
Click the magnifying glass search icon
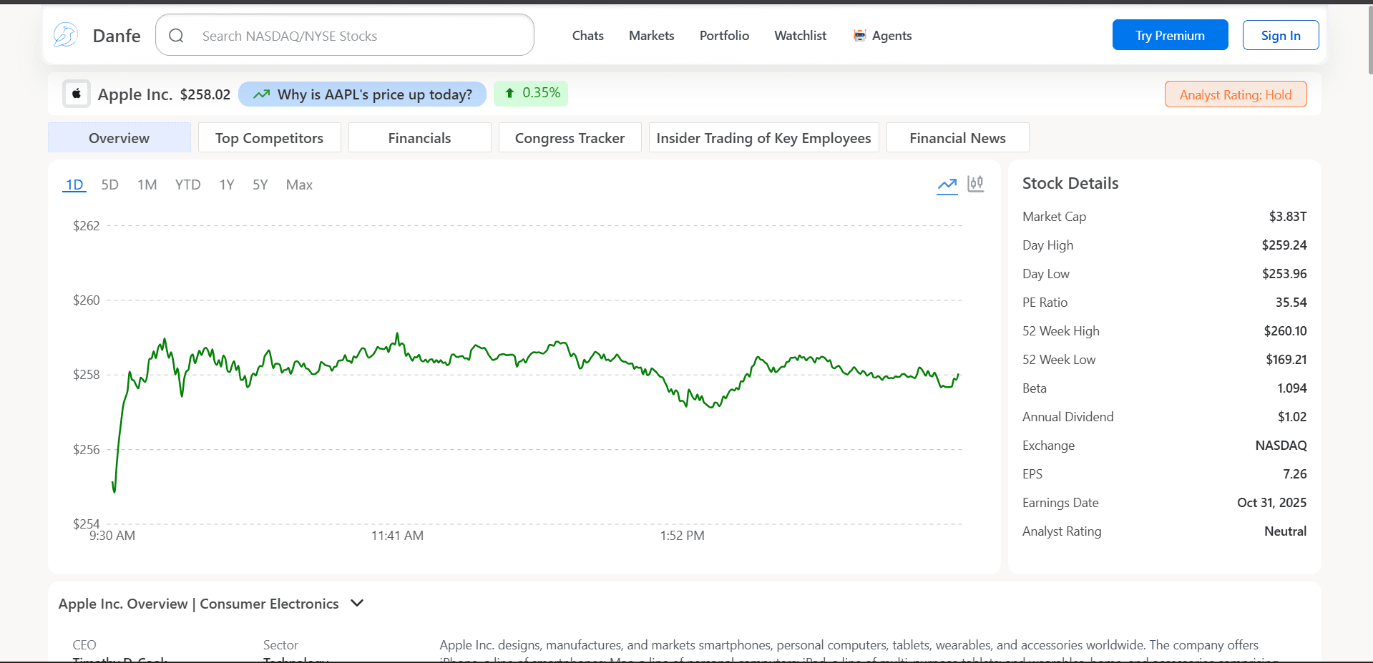[176, 34]
